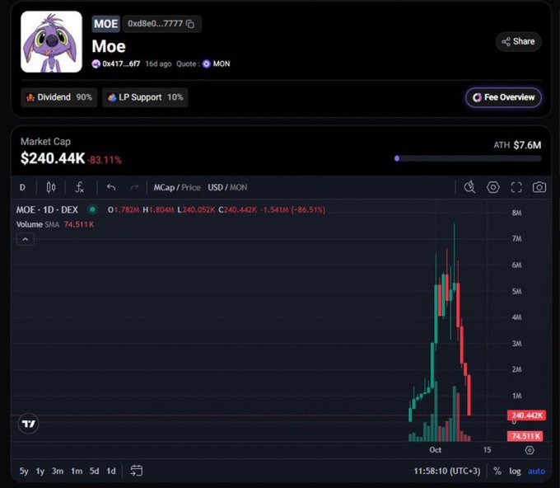The image size is (560, 488).
Task: Set range to 1y
Action: tap(40, 472)
